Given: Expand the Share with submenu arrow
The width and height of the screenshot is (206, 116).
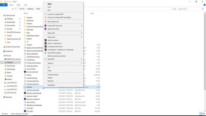Looking at the screenshot, I should (x=81, y=37).
